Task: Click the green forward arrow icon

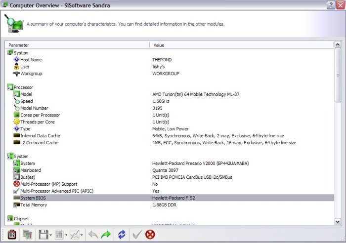Action: point(106,235)
